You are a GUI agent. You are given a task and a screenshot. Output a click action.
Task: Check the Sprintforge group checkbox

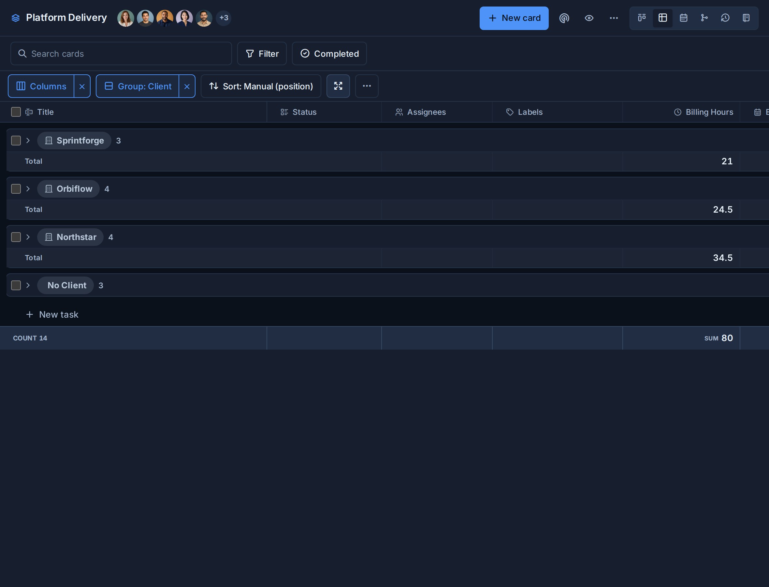pyautogui.click(x=16, y=141)
